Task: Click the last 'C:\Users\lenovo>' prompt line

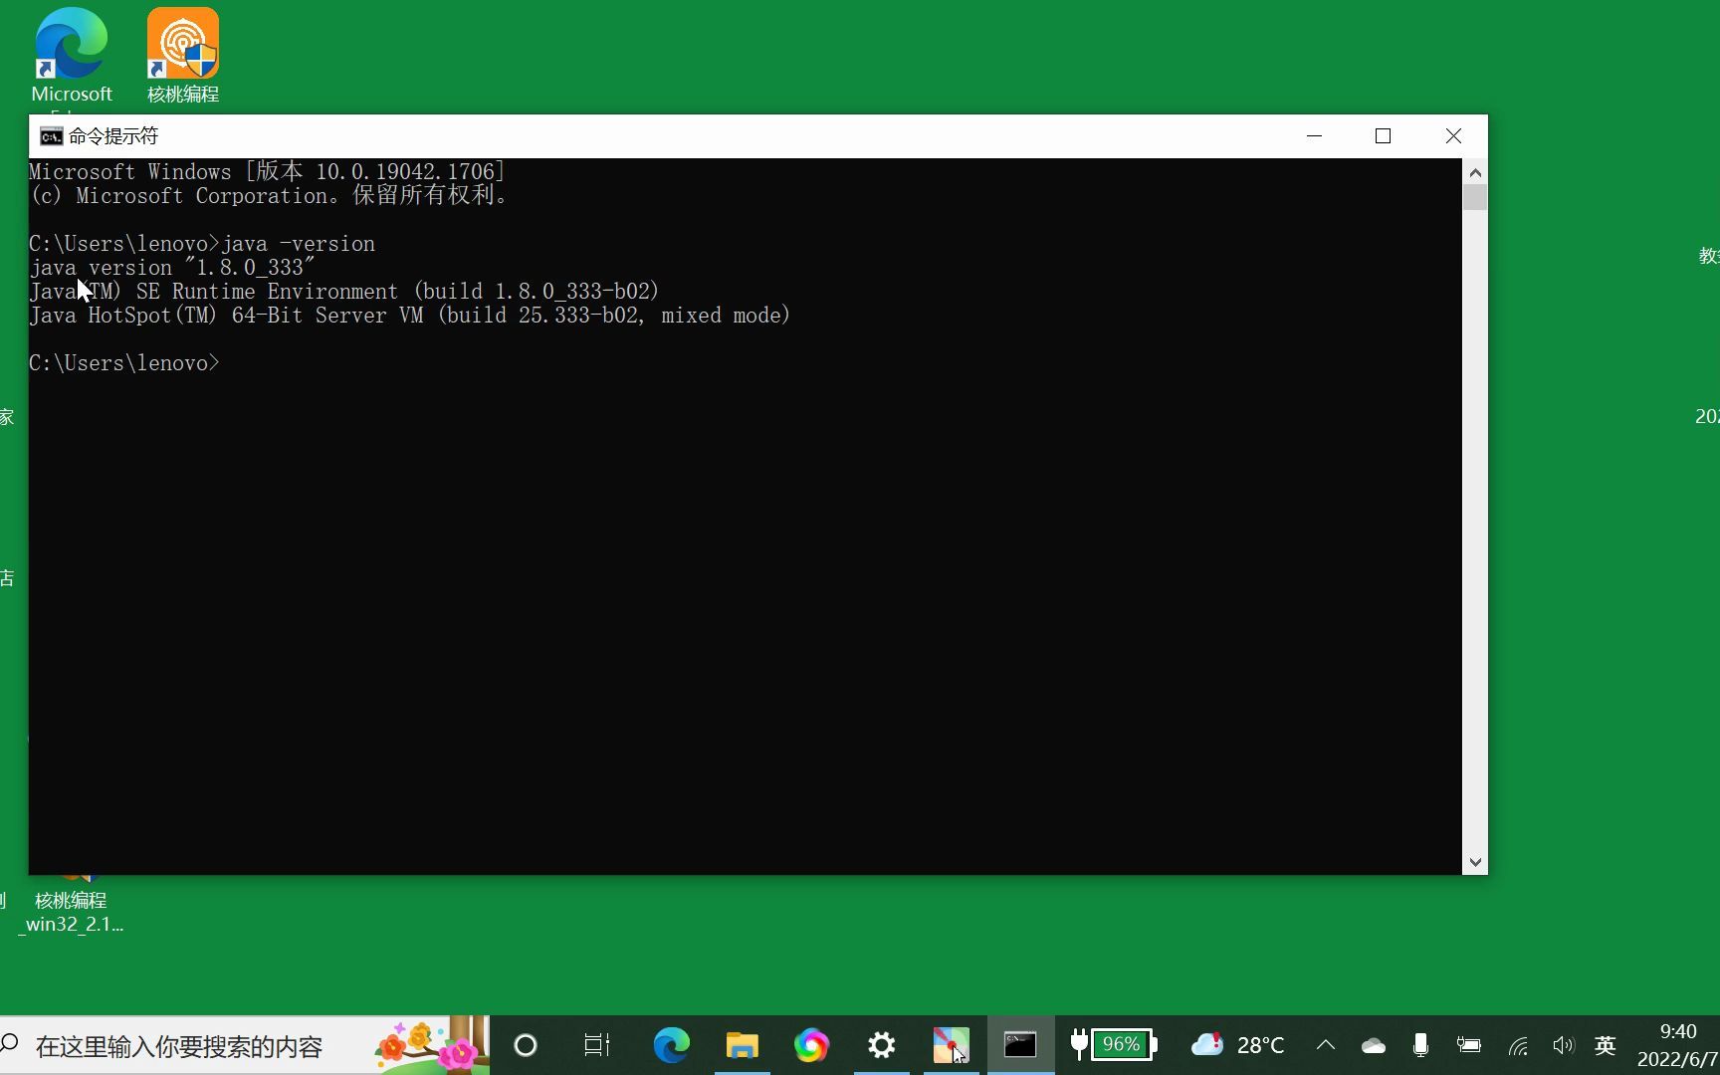Action: tap(124, 363)
